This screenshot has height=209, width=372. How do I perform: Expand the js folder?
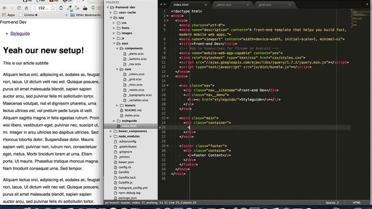[x=114, y=38]
